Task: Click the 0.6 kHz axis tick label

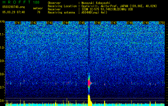Action: click(2, 101)
